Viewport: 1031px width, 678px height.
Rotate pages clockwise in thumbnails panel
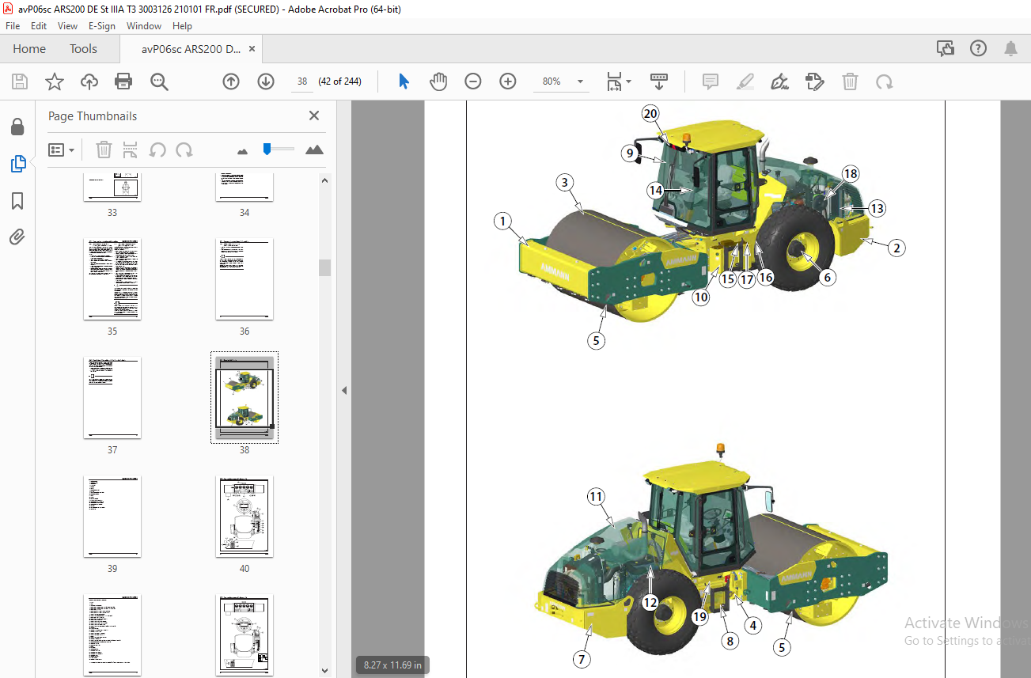point(184,150)
